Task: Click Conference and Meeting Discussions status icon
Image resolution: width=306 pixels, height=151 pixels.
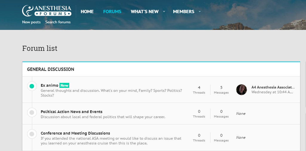Action: pos(32,134)
